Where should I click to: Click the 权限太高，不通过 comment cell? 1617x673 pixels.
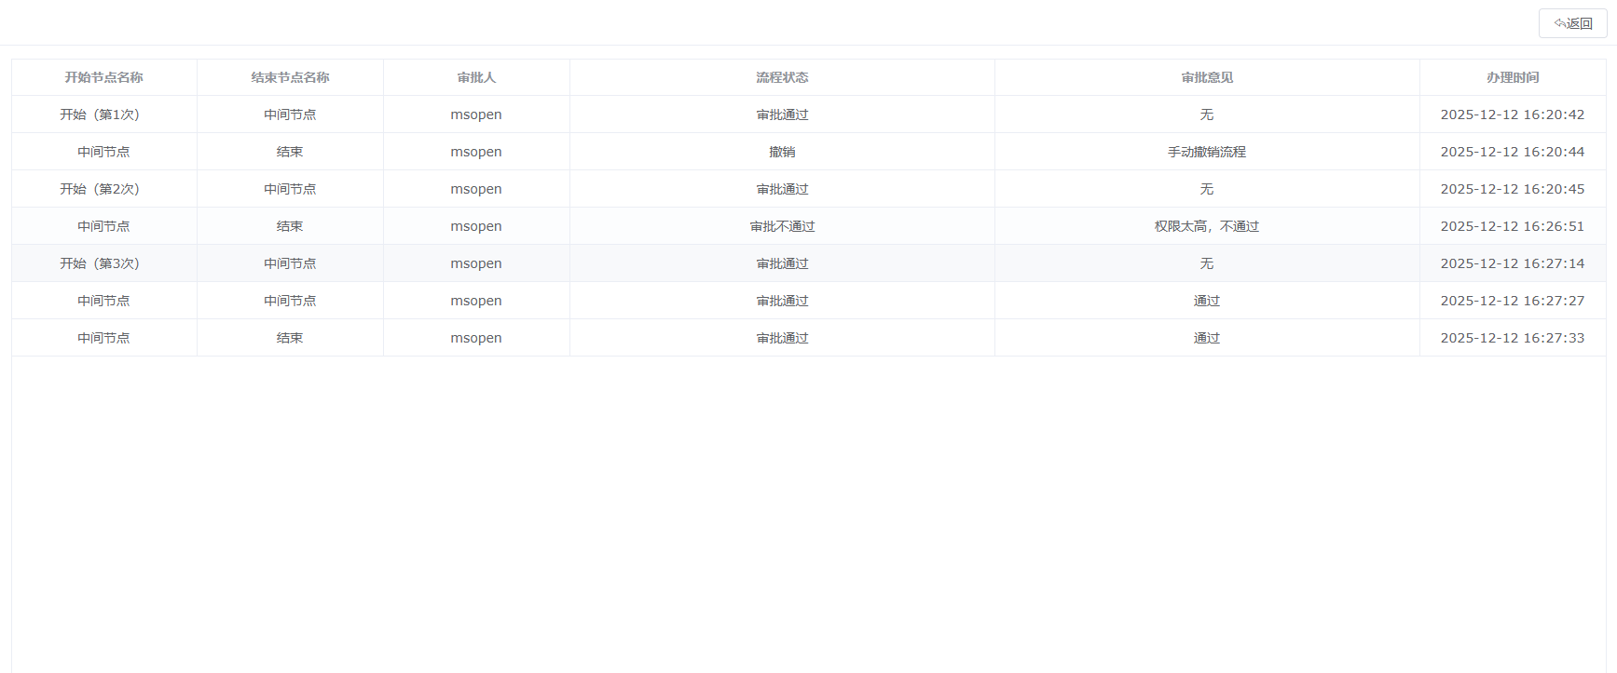point(1207,226)
